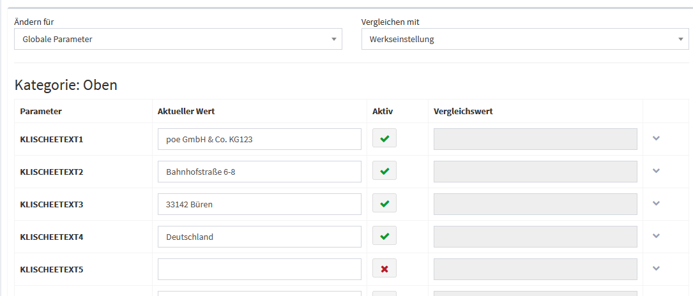Click the Vergleichswert field for KLISCHEETEXT3

tap(535, 204)
